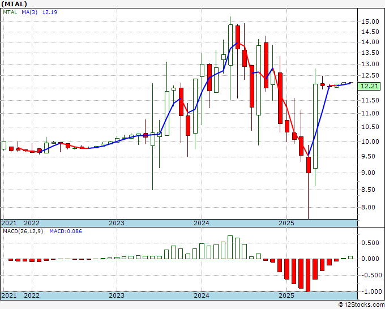Click the 13.00 price axis label
This screenshot has width=385, height=309.
(x=370, y=64)
